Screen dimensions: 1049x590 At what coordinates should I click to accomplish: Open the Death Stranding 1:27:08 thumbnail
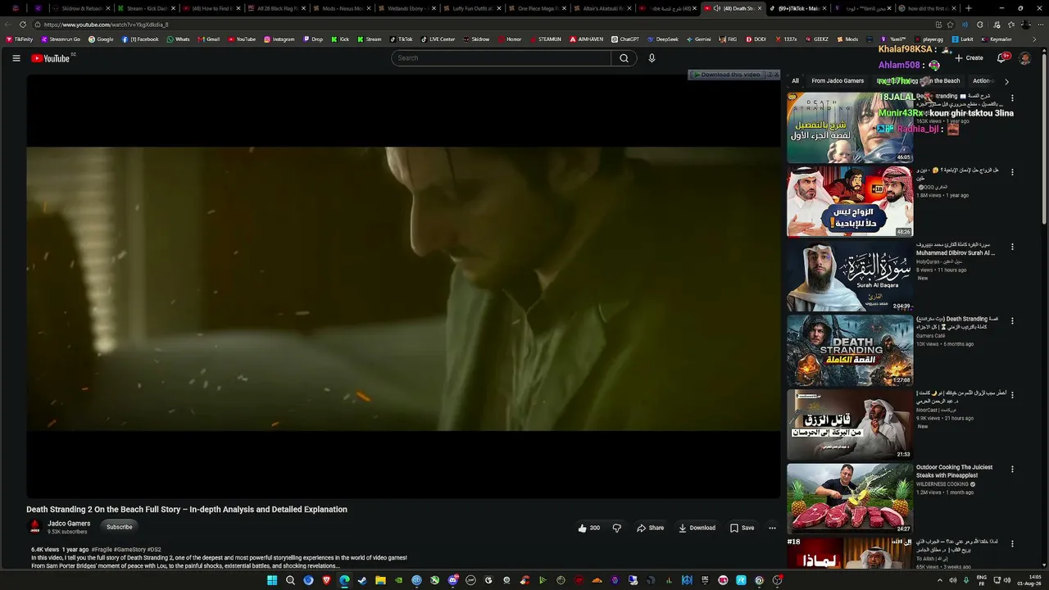(850, 350)
